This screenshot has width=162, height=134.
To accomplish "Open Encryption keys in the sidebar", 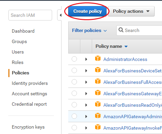I will point(28,127).
